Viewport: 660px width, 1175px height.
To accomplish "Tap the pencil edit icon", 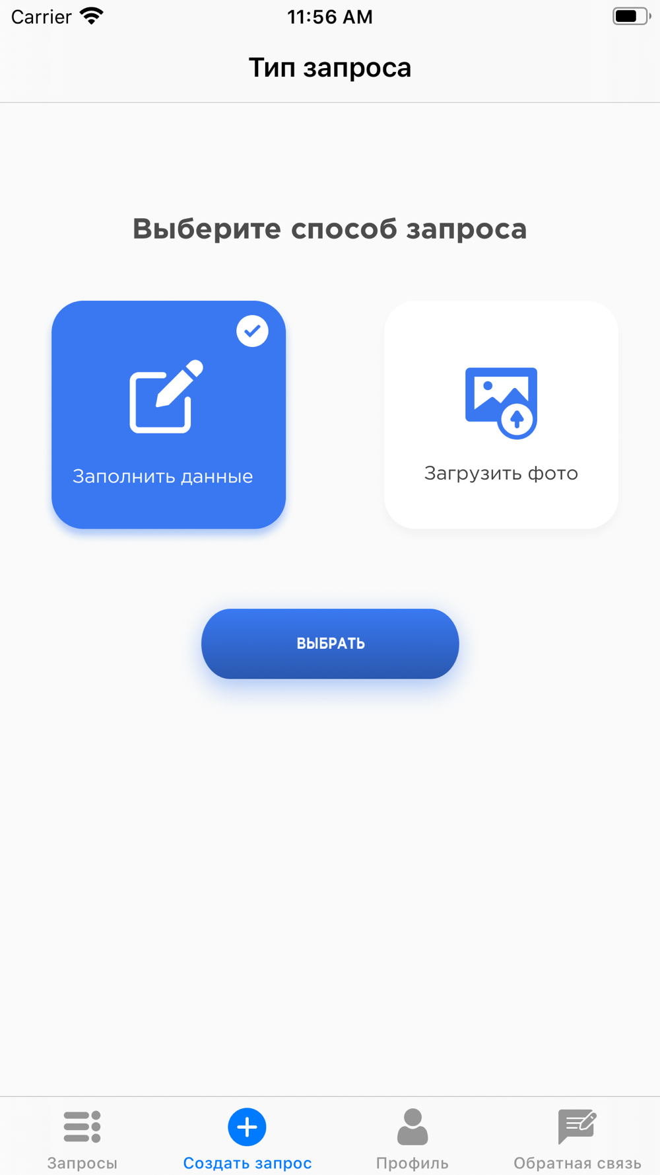I will pyautogui.click(x=166, y=397).
